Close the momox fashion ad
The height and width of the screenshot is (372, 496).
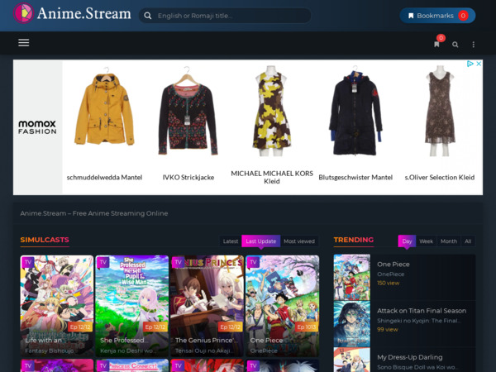479,64
